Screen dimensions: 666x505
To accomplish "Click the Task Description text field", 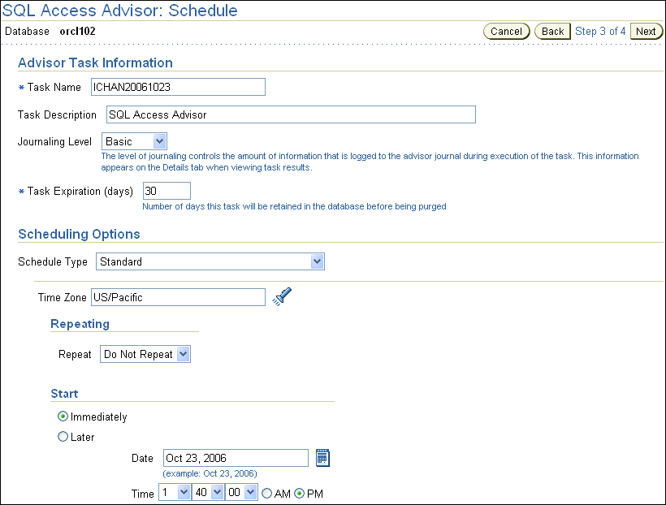I will [289, 114].
